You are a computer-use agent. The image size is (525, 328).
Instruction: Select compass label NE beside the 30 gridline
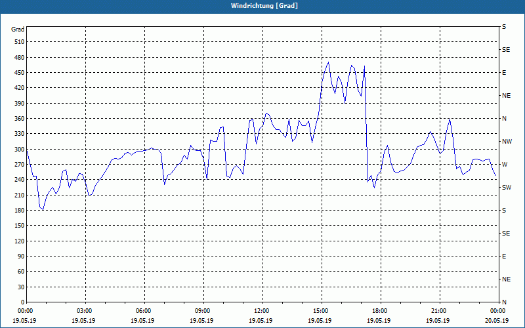point(507,279)
